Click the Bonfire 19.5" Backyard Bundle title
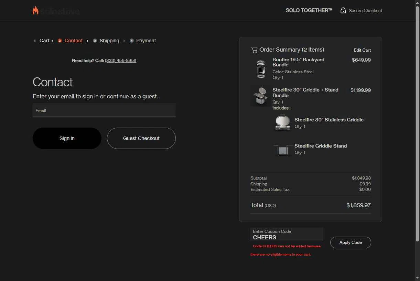The width and height of the screenshot is (420, 281). pyautogui.click(x=298, y=62)
